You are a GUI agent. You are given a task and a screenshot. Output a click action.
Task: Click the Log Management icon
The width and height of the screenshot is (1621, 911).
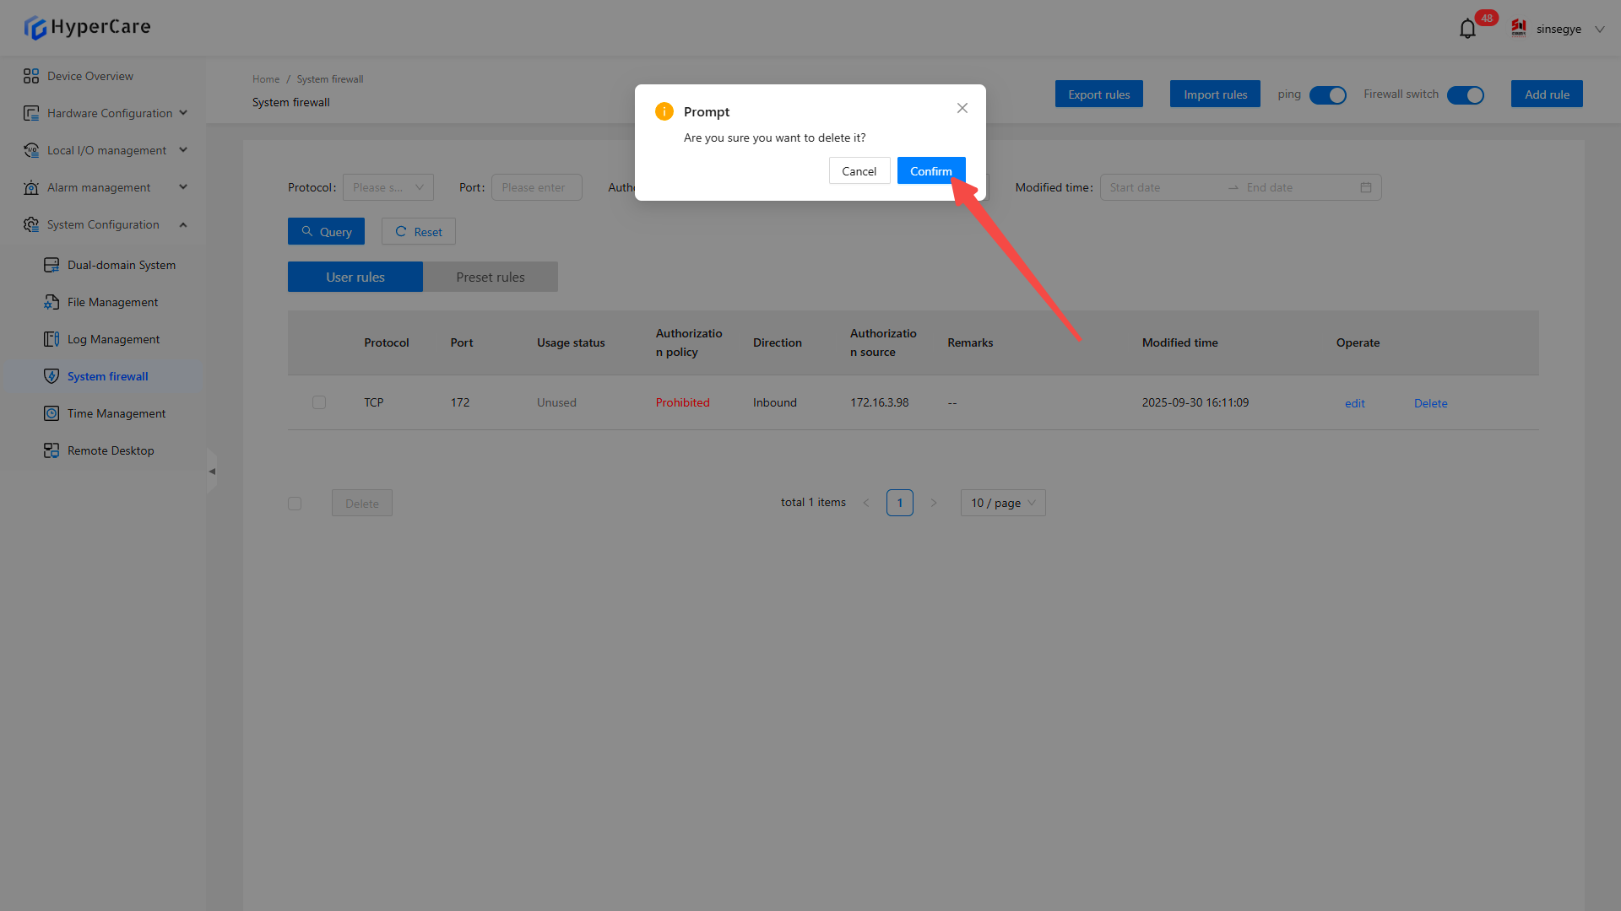[x=52, y=339]
